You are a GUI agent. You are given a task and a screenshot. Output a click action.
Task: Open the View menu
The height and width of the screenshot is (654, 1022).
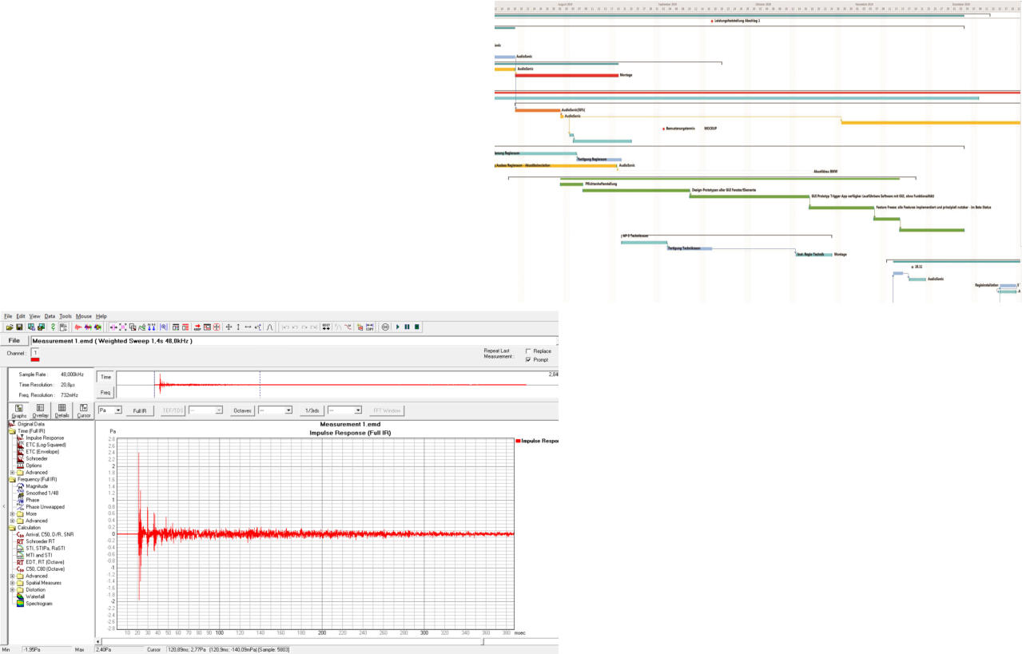click(34, 316)
